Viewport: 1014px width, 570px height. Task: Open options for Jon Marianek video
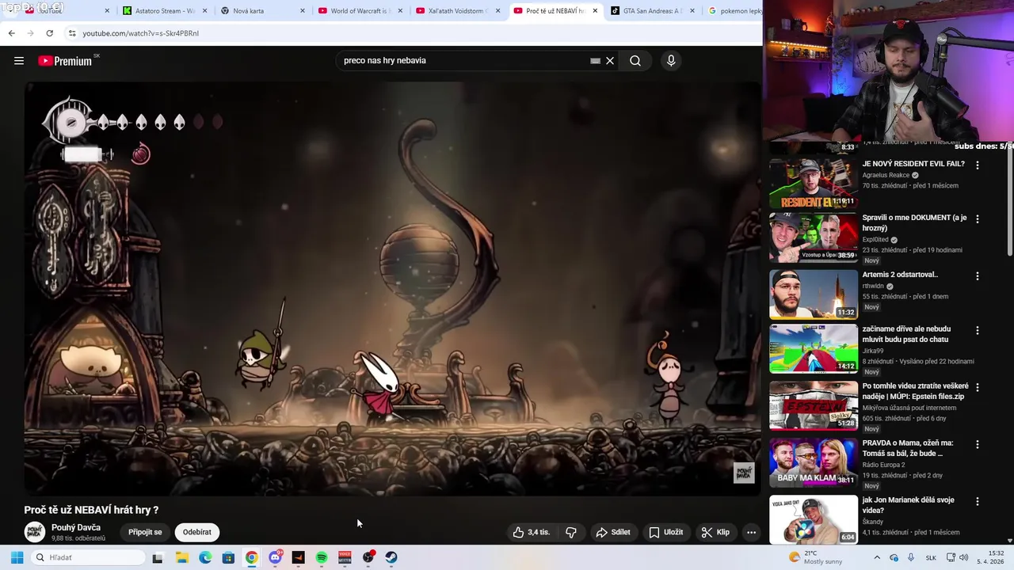pyautogui.click(x=978, y=501)
